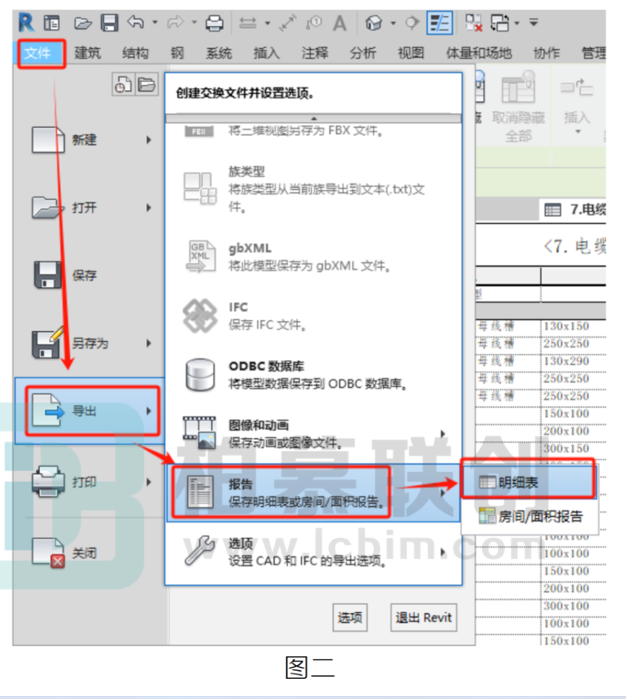
Task: Open the switch windows dropdown arrow
Action: 517,22
